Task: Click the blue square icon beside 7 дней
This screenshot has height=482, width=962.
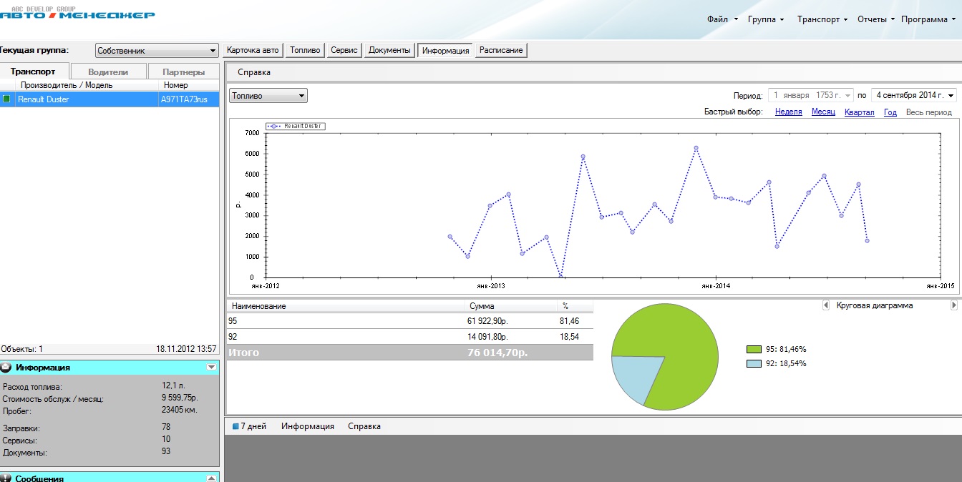Action: [x=235, y=426]
